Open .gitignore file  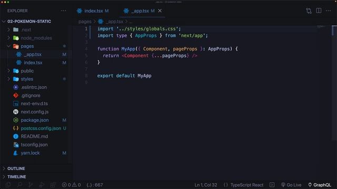click(31, 96)
